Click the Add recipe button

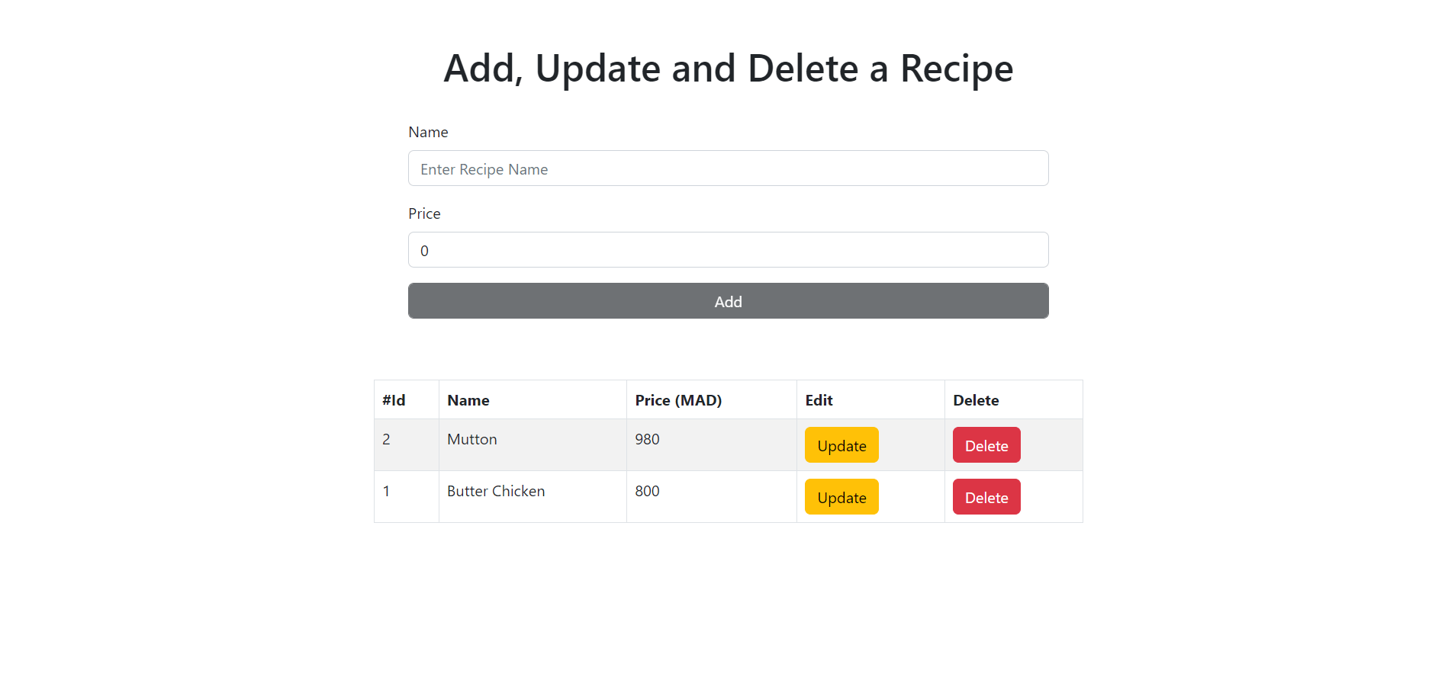coord(728,300)
